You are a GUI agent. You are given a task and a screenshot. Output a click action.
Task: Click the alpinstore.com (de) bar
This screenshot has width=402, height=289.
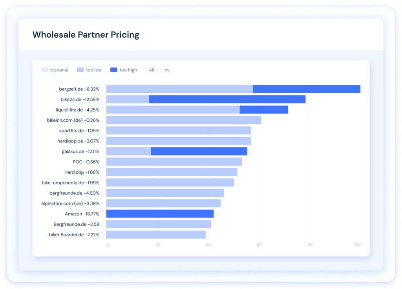coord(163,203)
